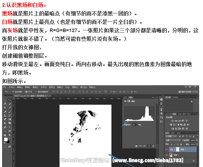Open the 文件 menu
The height and width of the screenshot is (167, 203).
point(12,87)
